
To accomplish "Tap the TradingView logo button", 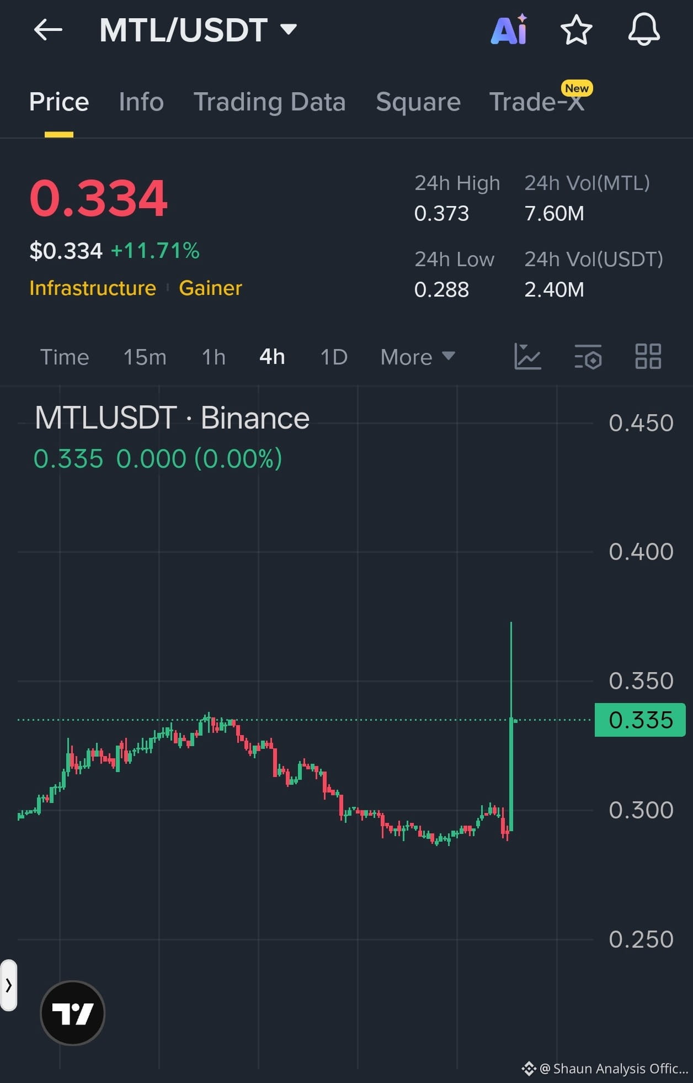I will pos(73,1013).
